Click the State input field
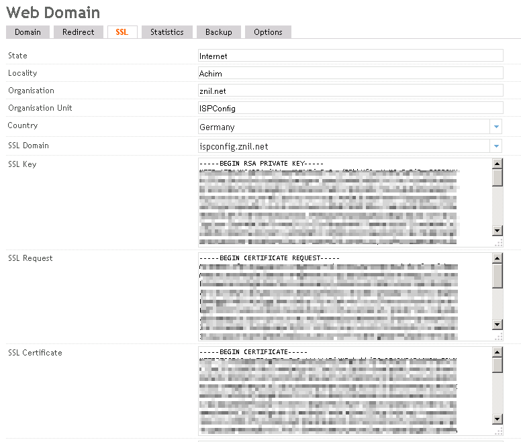 pos(350,56)
